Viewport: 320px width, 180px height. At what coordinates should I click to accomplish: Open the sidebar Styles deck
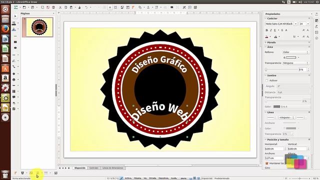316,26
